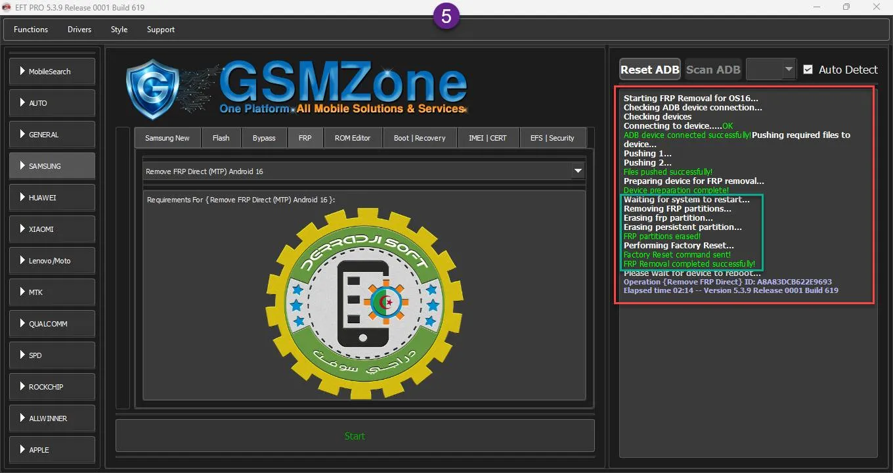The height and width of the screenshot is (473, 893).
Task: Open the Remove FRP Direct operation dropdown
Action: (578, 171)
